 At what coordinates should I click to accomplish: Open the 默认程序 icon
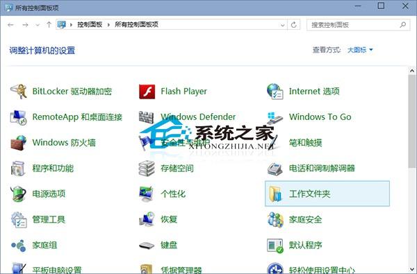275,245
